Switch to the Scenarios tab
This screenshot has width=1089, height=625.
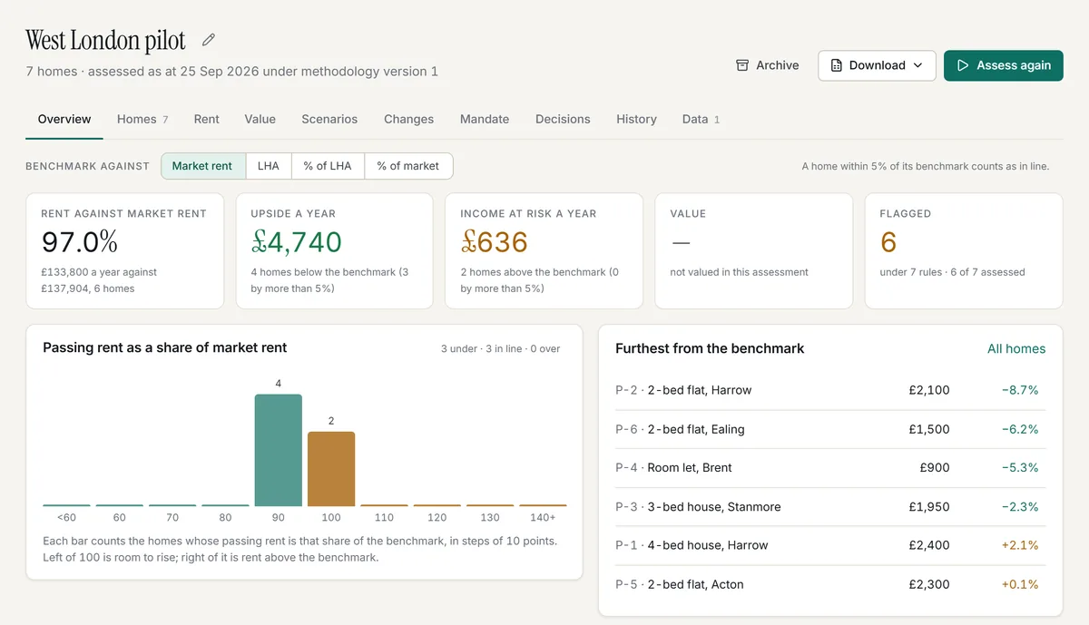pyautogui.click(x=329, y=119)
